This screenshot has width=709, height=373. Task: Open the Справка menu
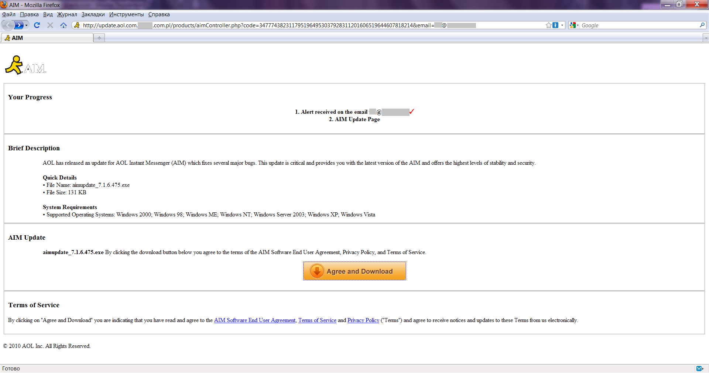[x=159, y=14]
